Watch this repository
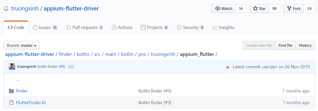This screenshot has width=318, height=111. point(224,9)
